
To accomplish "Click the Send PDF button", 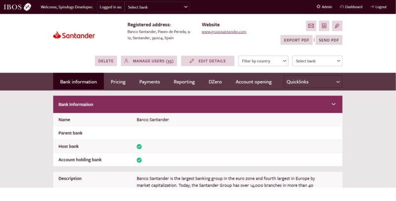I will (x=329, y=40).
